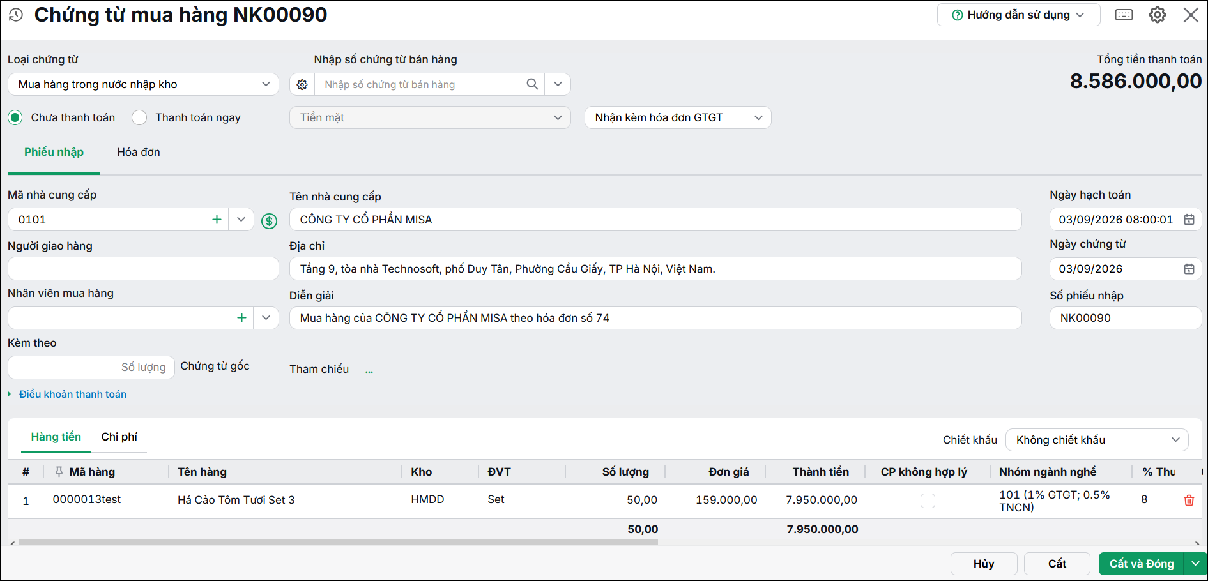1208x581 pixels.
Task: Open the Nhận kèm hóa đơn GTGT dropdown
Action: point(678,117)
